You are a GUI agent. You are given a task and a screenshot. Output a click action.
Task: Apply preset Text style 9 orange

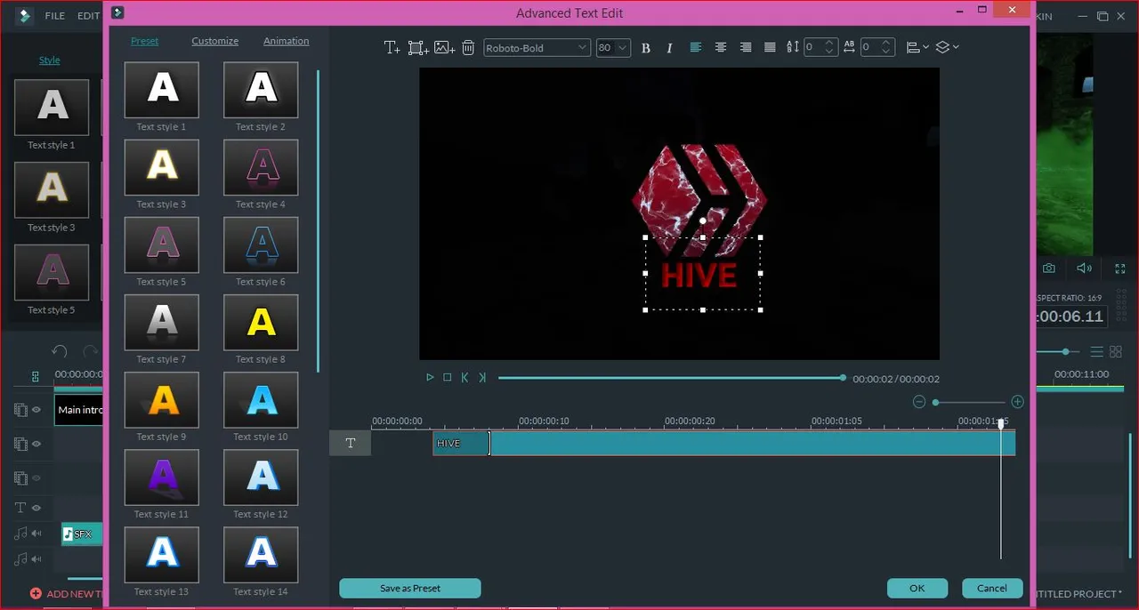pyautogui.click(x=161, y=399)
